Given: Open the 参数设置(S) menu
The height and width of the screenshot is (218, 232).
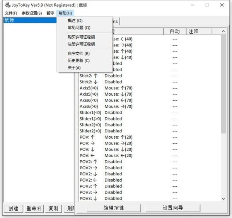Looking at the screenshot, I should 32,13.
